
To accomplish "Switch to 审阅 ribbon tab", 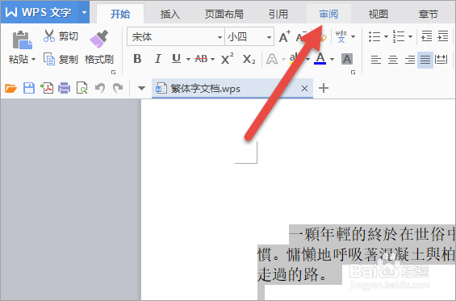I will [328, 14].
